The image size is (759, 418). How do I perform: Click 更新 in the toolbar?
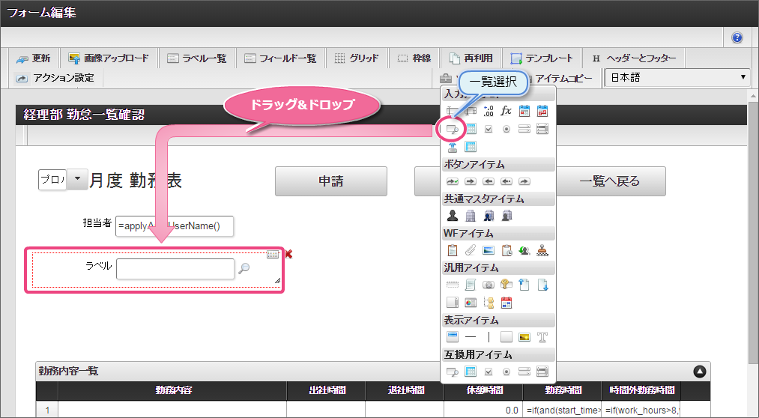pyautogui.click(x=32, y=58)
